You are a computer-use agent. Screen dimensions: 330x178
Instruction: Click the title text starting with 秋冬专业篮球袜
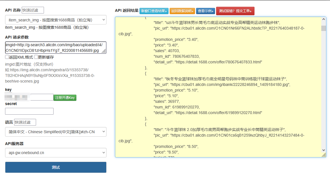tap(225, 79)
